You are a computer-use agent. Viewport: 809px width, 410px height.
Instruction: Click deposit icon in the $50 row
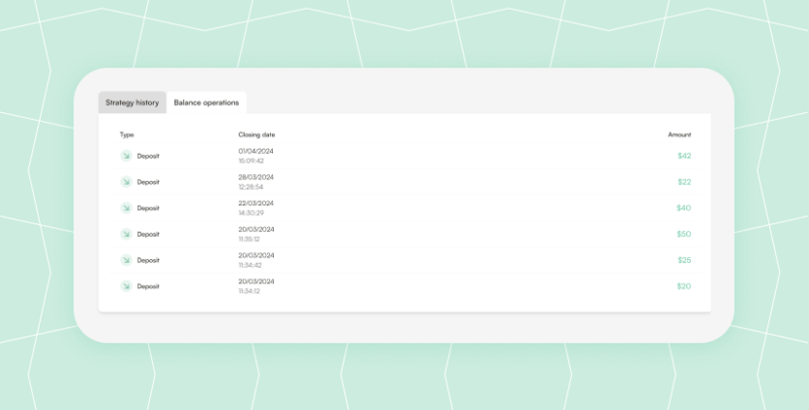pyautogui.click(x=126, y=234)
